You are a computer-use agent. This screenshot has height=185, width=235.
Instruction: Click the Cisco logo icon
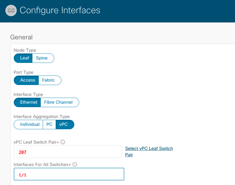point(11,10)
